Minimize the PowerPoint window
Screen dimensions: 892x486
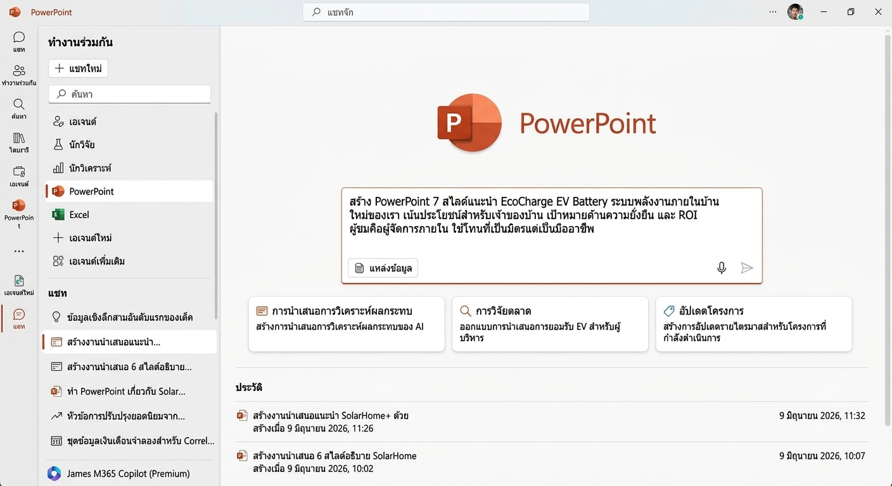click(824, 11)
